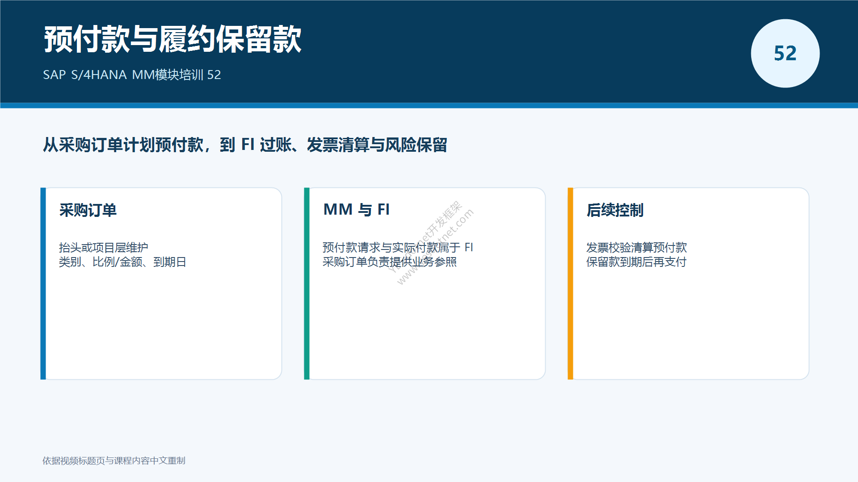Click the MM 与 FI card heading
This screenshot has width=858, height=482.
click(x=356, y=209)
